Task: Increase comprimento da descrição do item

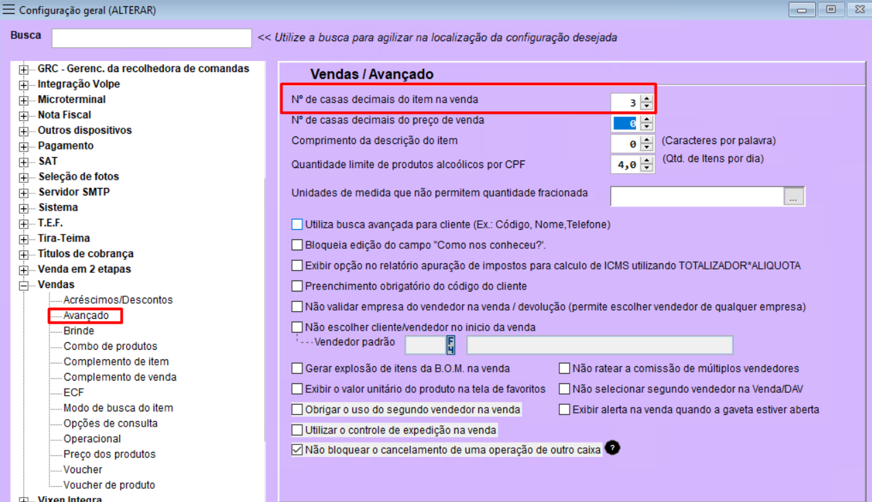Action: point(647,140)
